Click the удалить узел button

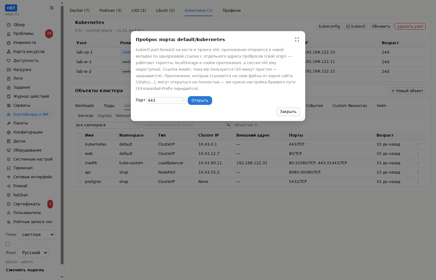point(410,26)
